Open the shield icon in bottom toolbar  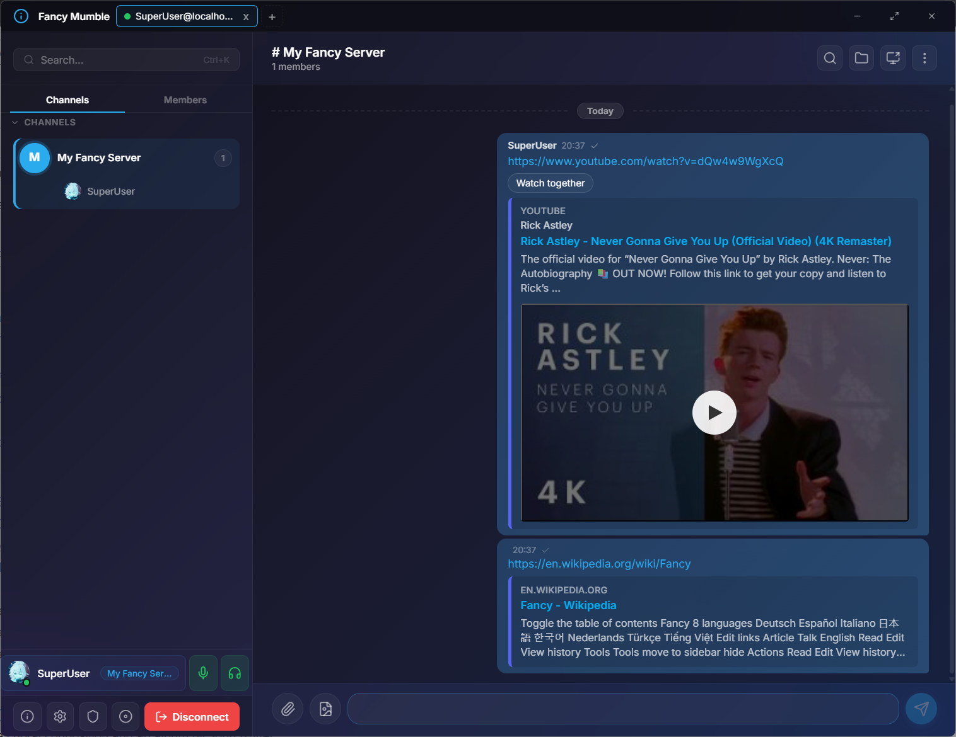point(93,717)
